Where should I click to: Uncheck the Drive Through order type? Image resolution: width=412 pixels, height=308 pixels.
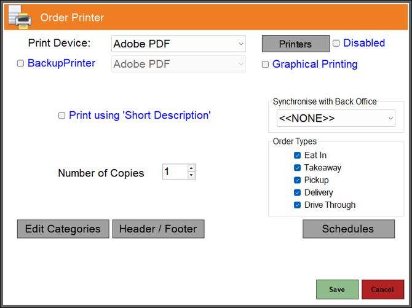tap(297, 205)
